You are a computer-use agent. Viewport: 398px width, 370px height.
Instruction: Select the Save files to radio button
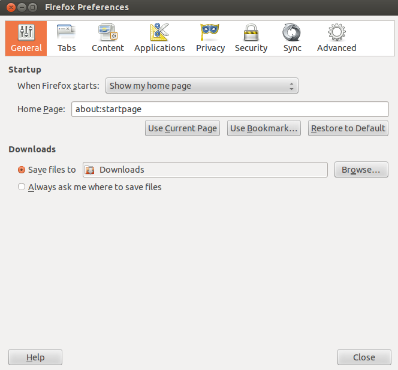pos(22,170)
